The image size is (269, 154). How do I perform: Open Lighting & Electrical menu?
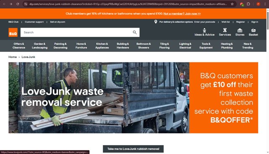[x=185, y=46]
